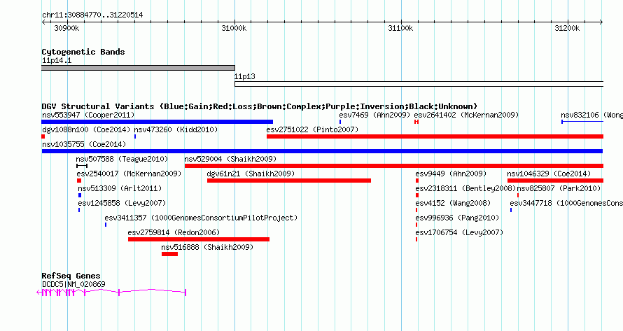Click the chr11:30884770..31220514 coordinate text
The height and width of the screenshot is (331, 623).
pos(92,15)
